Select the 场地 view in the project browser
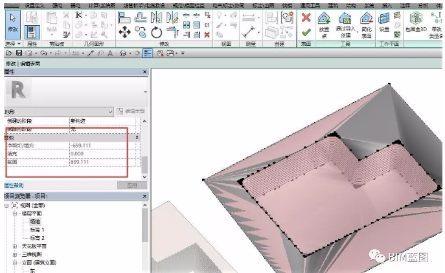The height and width of the screenshot is (273, 445). [x=35, y=222]
